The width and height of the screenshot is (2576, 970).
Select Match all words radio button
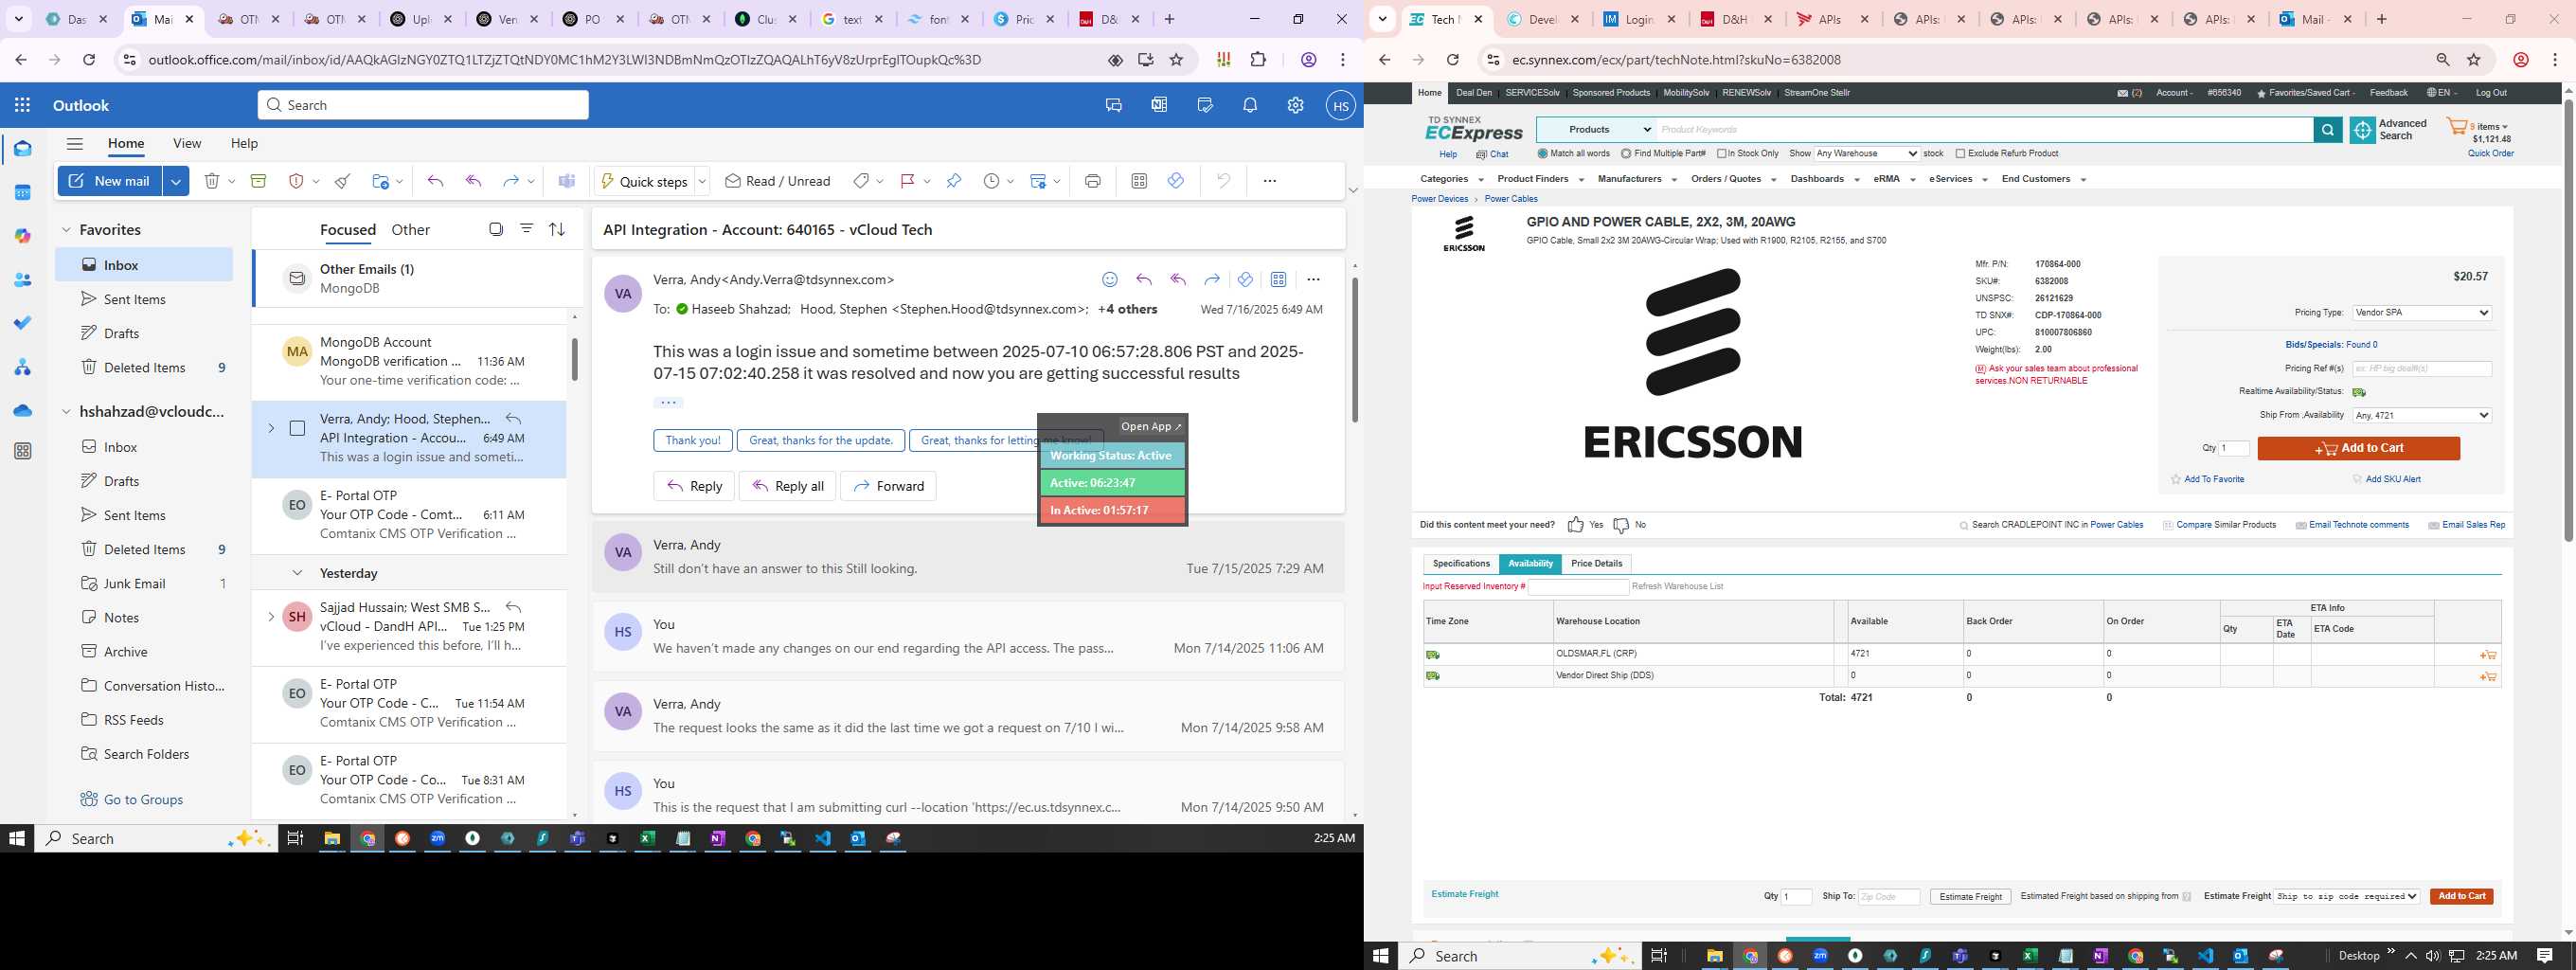pyautogui.click(x=1543, y=154)
